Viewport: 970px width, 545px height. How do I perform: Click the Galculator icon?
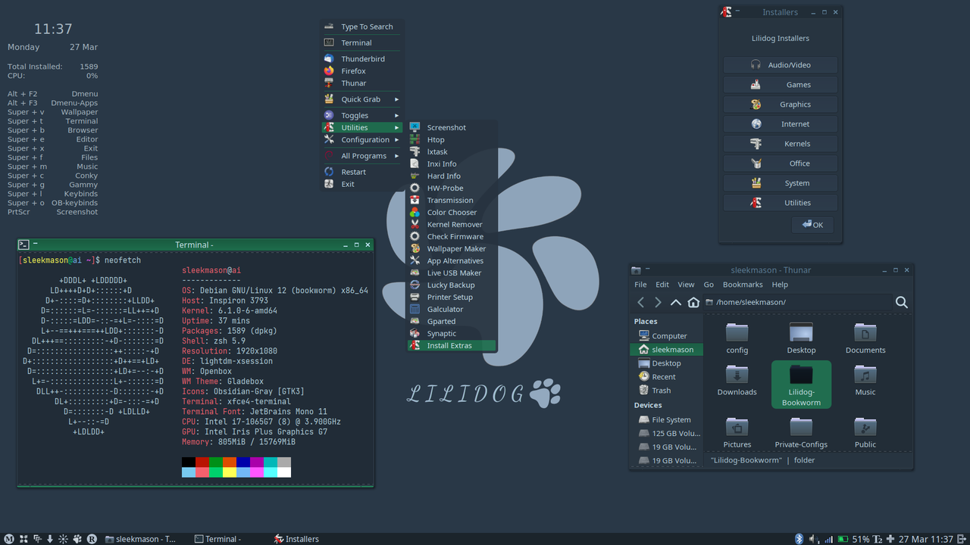pyautogui.click(x=415, y=309)
